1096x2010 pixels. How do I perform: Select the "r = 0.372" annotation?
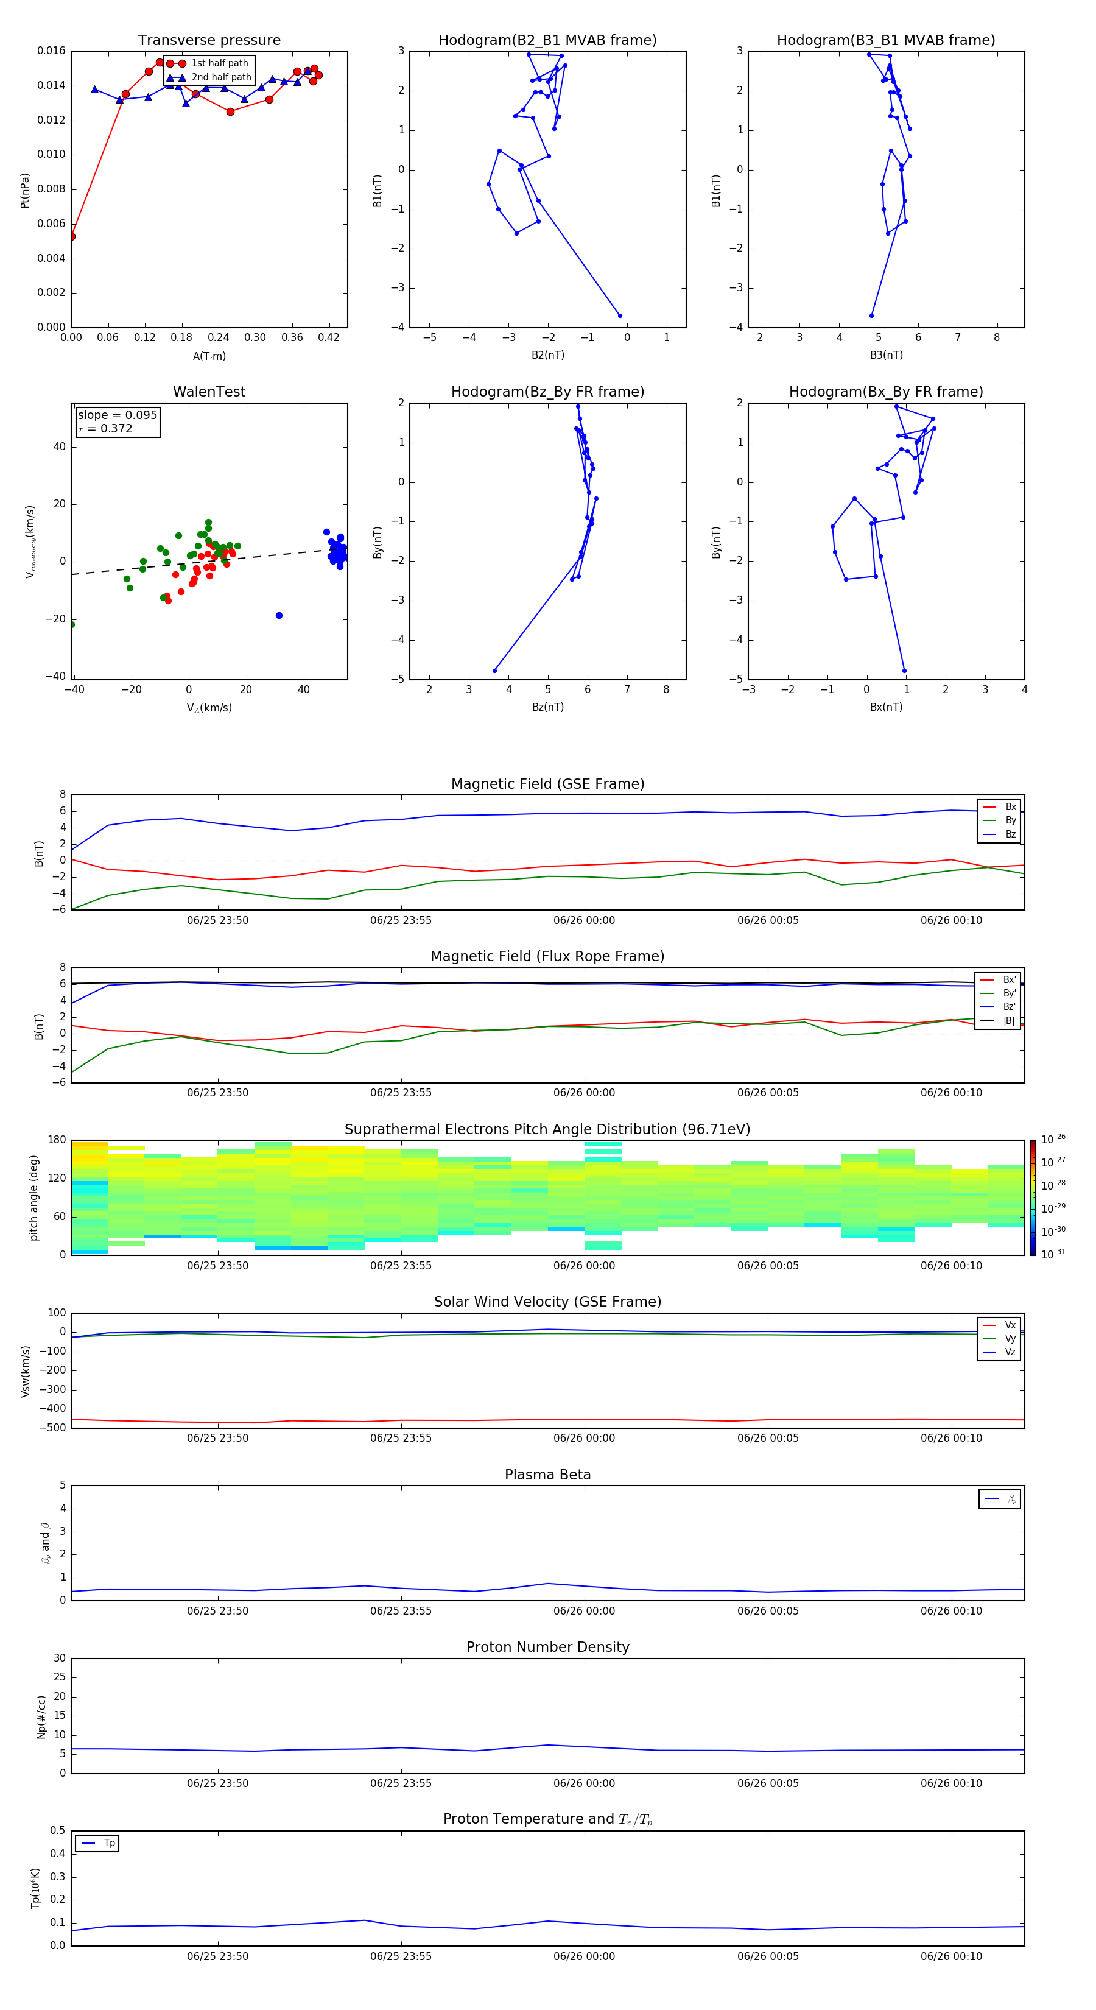[105, 428]
